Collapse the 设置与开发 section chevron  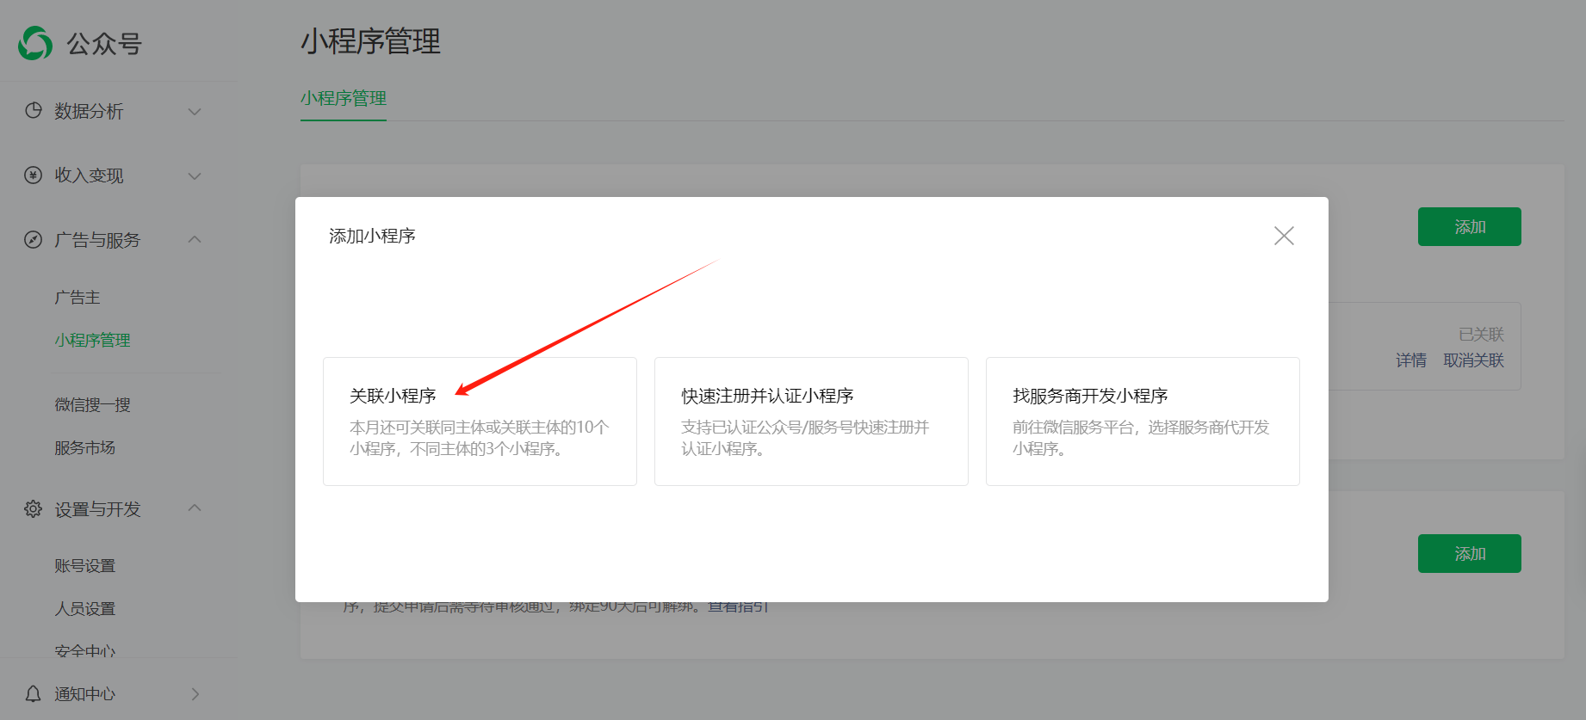click(x=195, y=508)
